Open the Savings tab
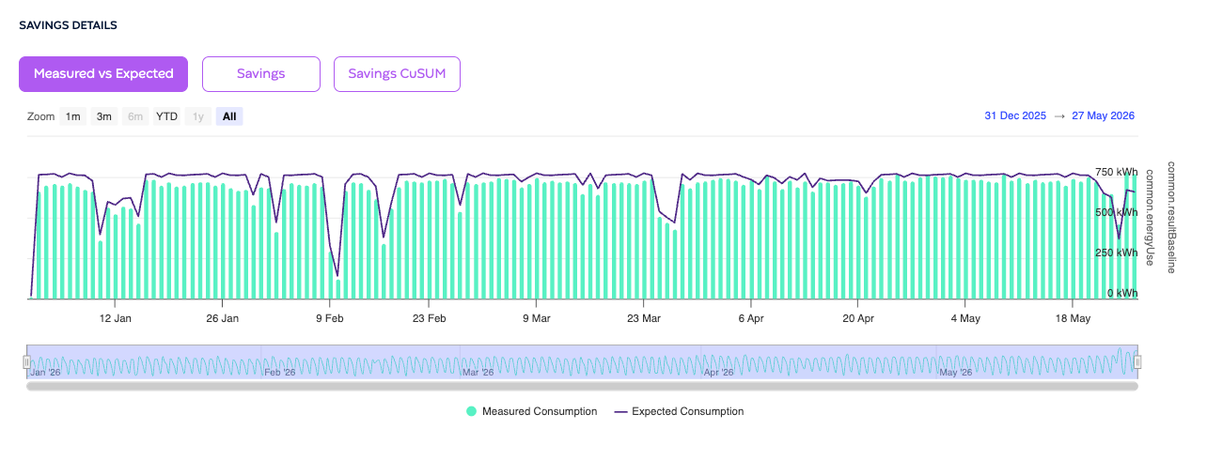The width and height of the screenshot is (1207, 460). pyautogui.click(x=261, y=74)
